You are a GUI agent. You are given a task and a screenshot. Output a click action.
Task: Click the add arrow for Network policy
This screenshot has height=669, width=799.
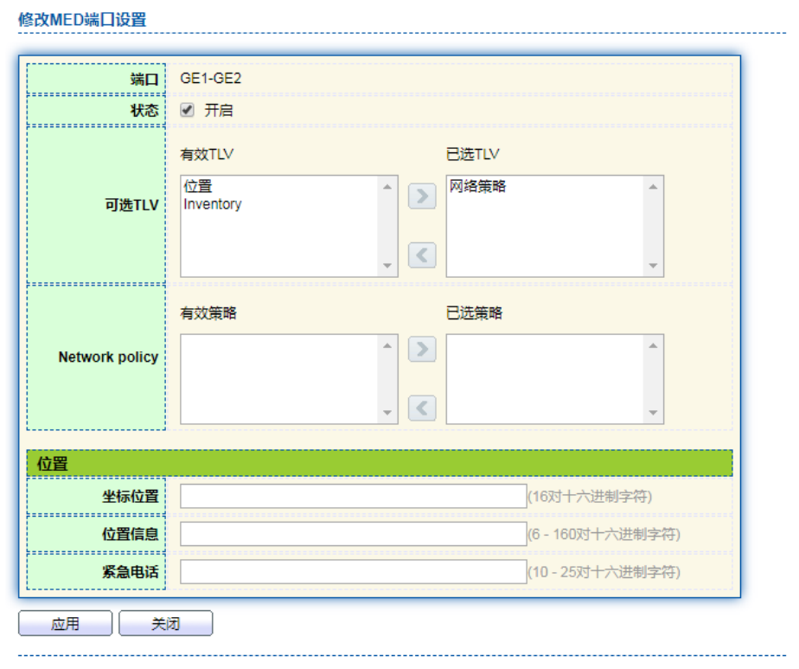422,350
